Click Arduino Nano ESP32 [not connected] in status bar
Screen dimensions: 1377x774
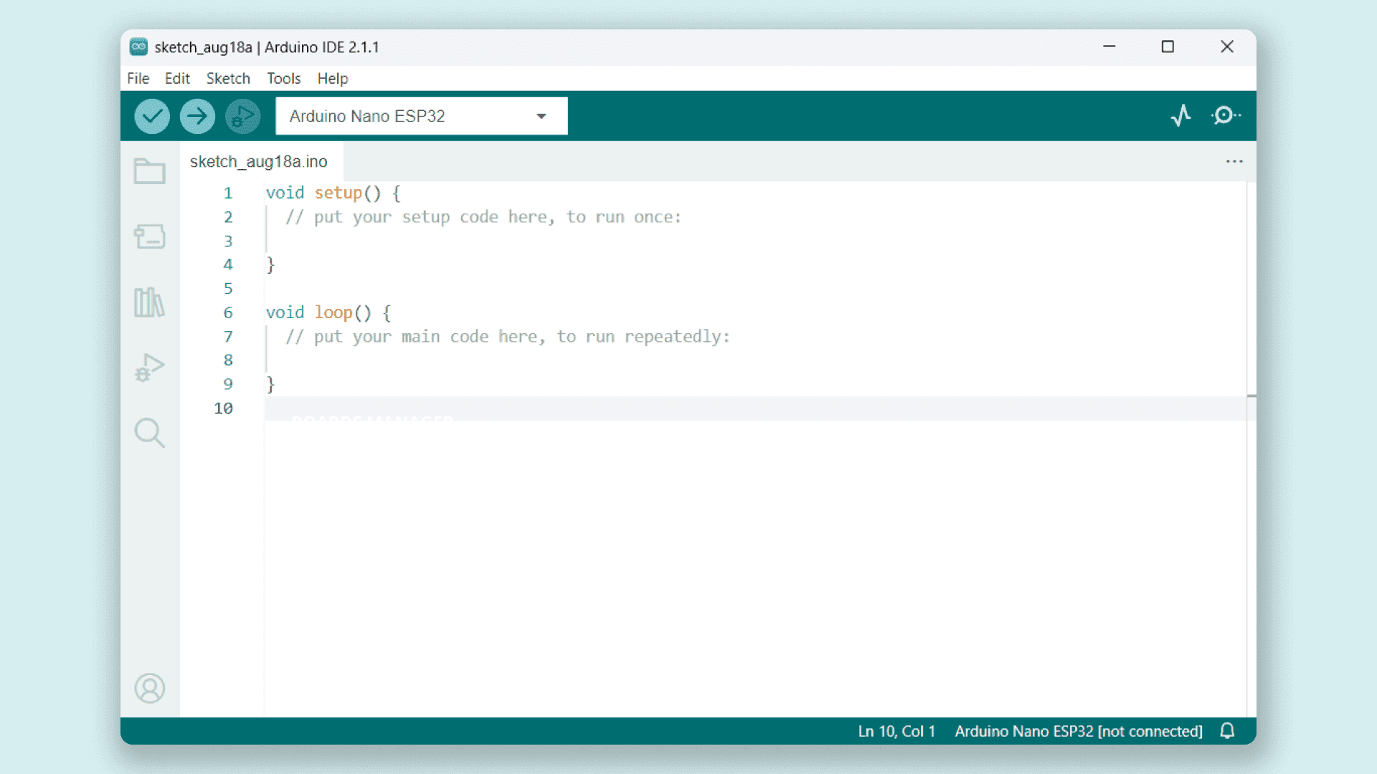coord(1077,731)
